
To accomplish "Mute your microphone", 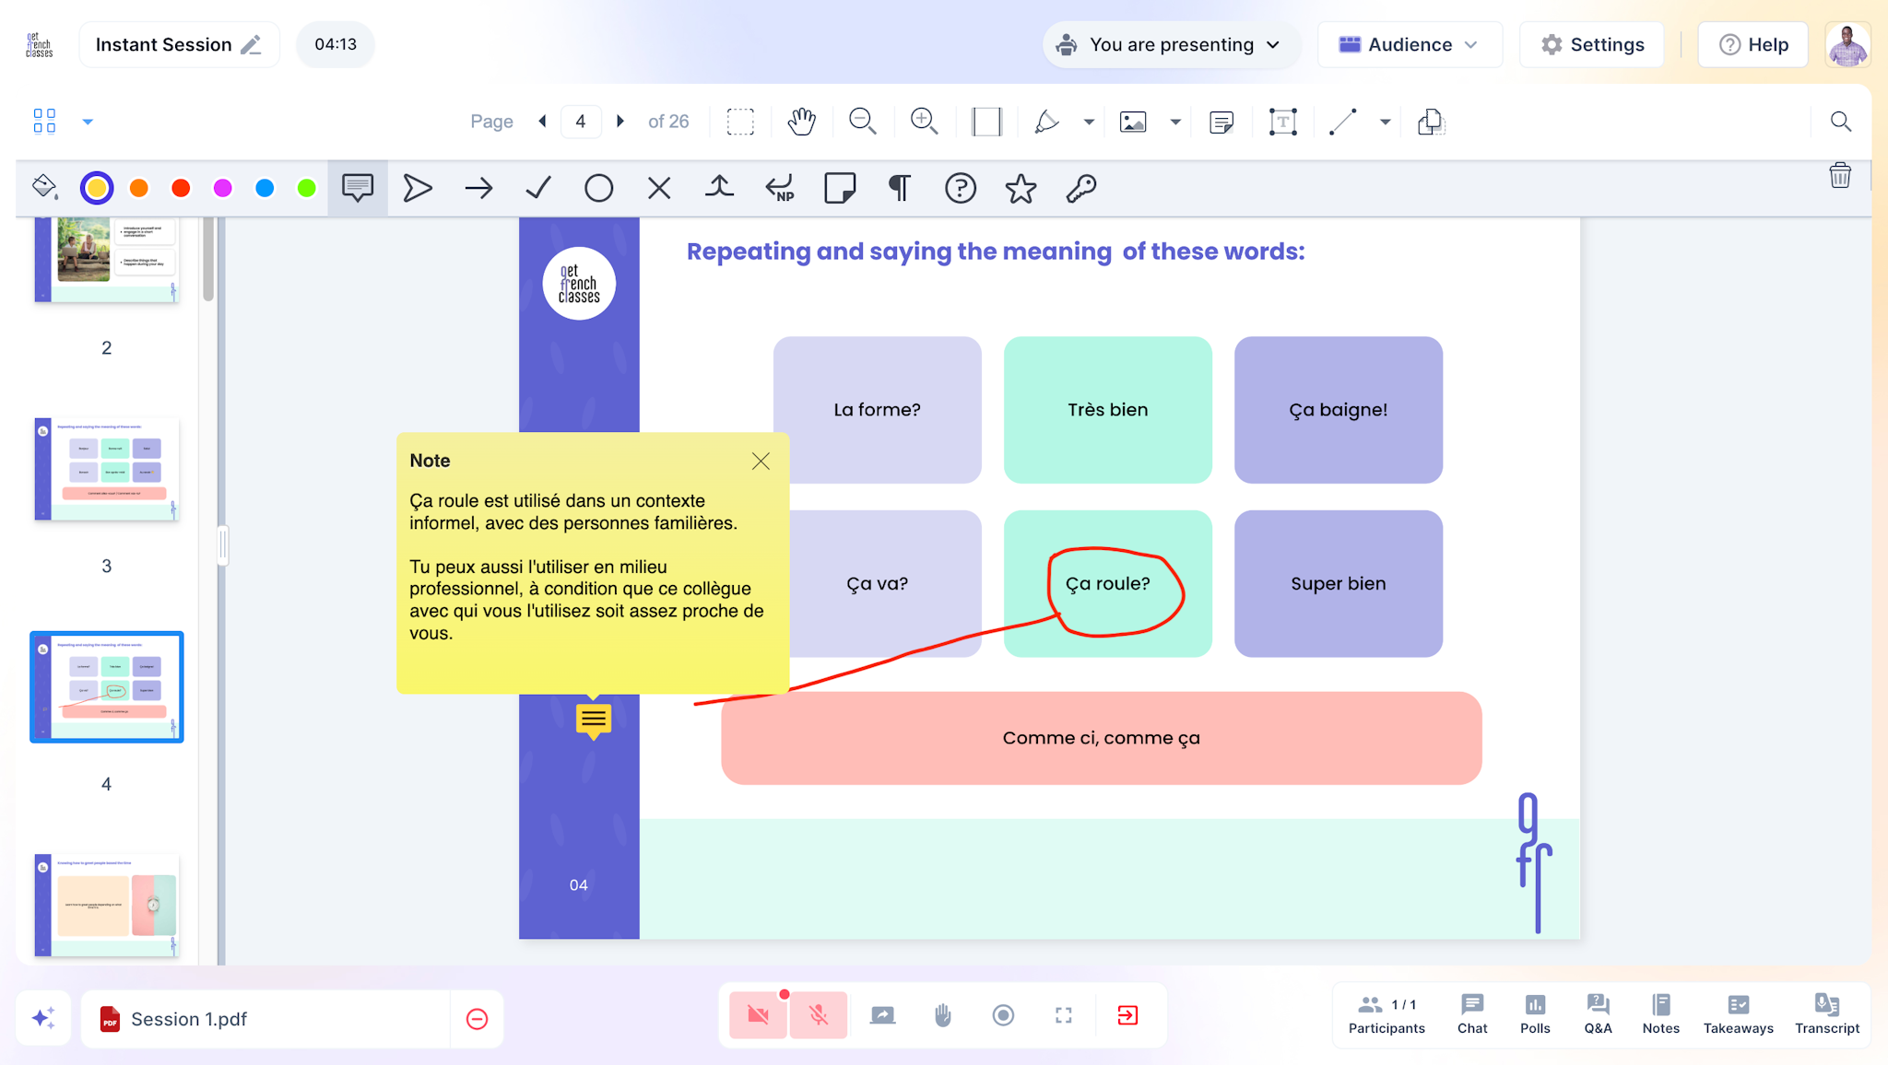I will [818, 1014].
